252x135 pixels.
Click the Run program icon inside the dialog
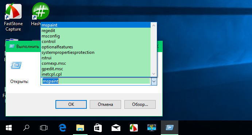[x=16, y=65]
